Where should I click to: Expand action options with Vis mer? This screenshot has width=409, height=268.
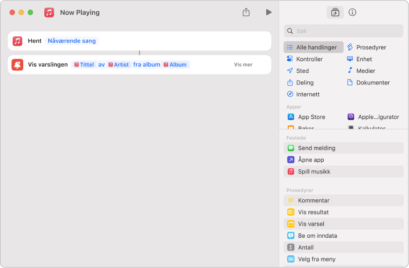click(x=243, y=65)
